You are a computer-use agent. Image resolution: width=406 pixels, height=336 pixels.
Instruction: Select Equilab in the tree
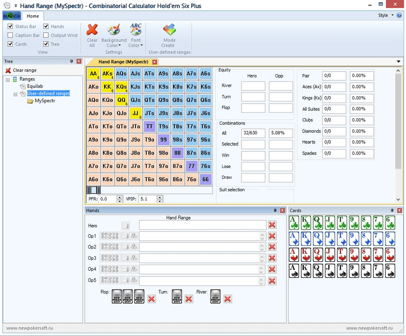(35, 86)
